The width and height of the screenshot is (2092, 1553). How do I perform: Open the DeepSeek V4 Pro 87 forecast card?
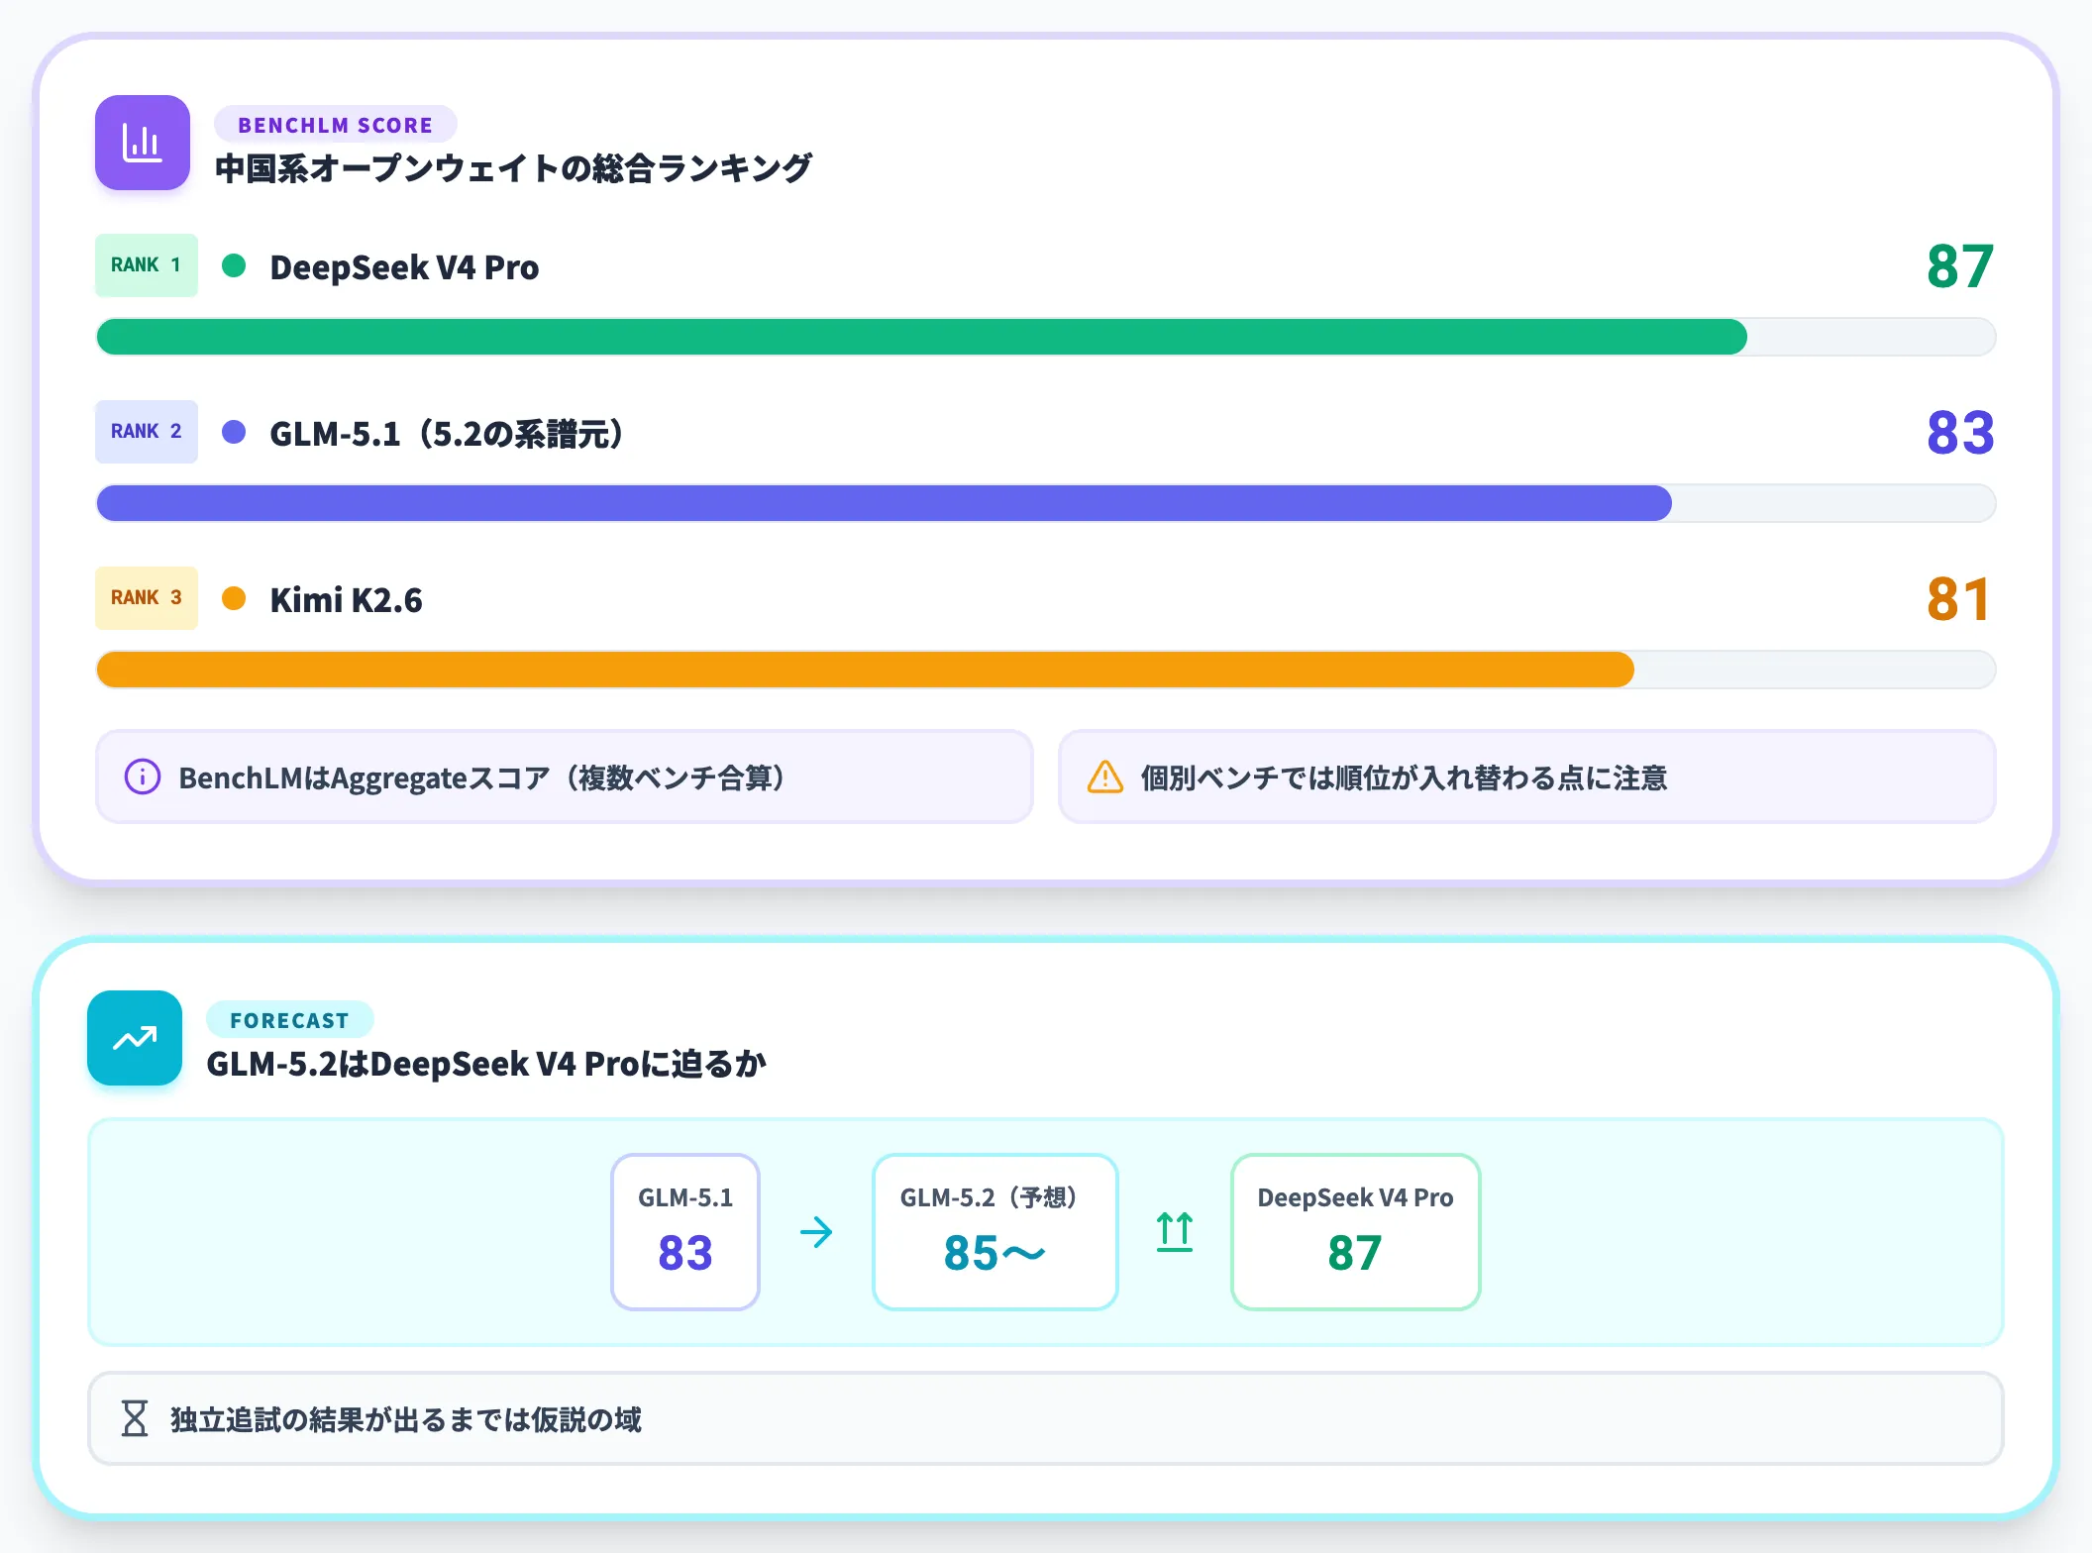[x=1355, y=1232]
